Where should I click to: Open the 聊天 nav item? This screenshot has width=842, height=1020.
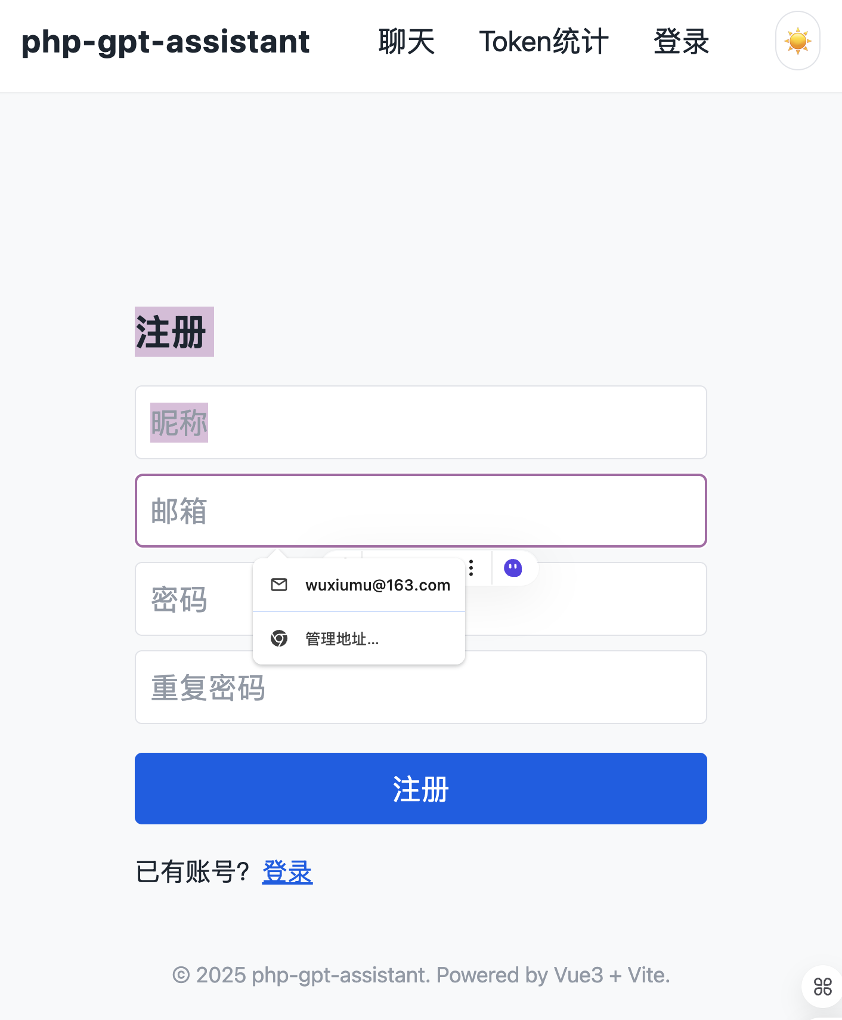tap(406, 42)
